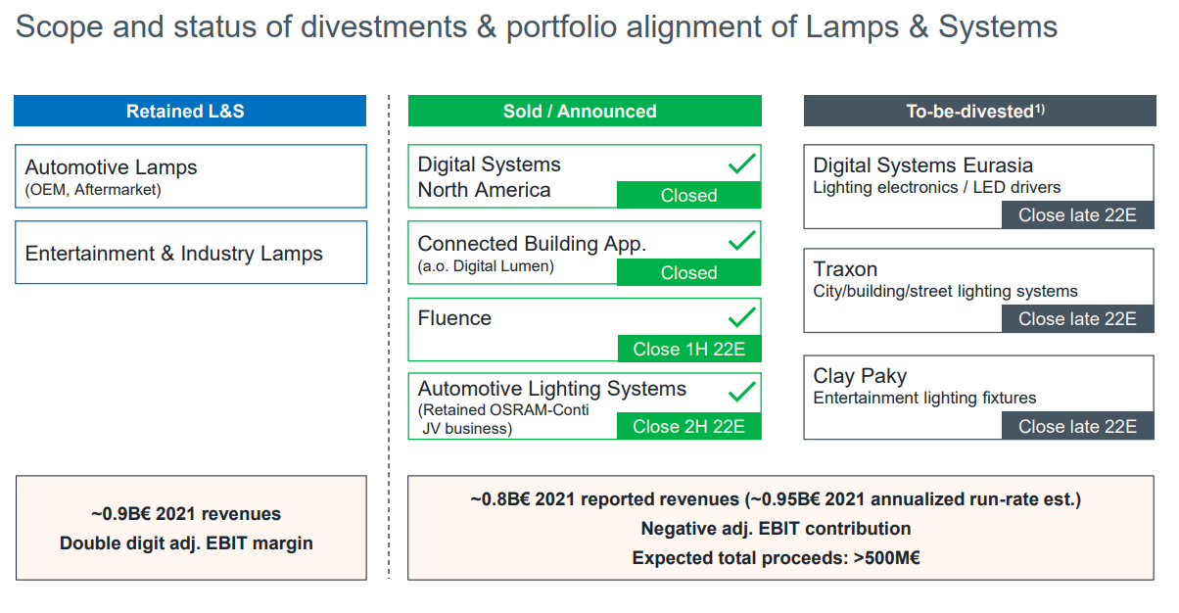Image resolution: width=1179 pixels, height=613 pixels.
Task: Select the gray To-be-divested header
Action: (x=978, y=111)
